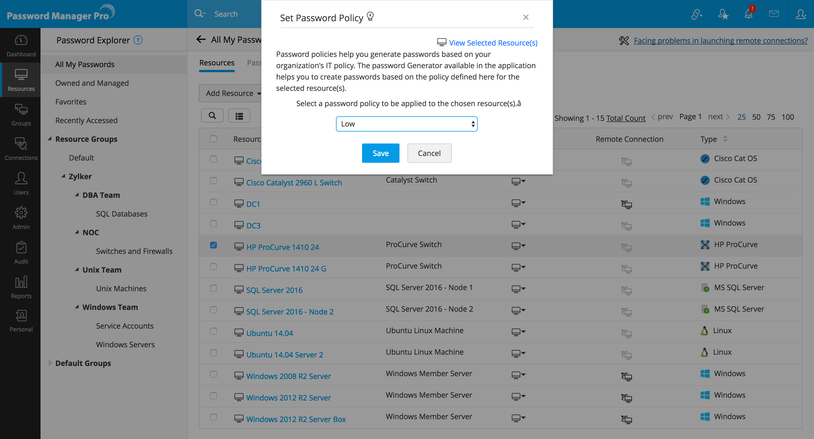Open the Dashboard sidebar icon
Screen dimensions: 814x439
click(21, 46)
